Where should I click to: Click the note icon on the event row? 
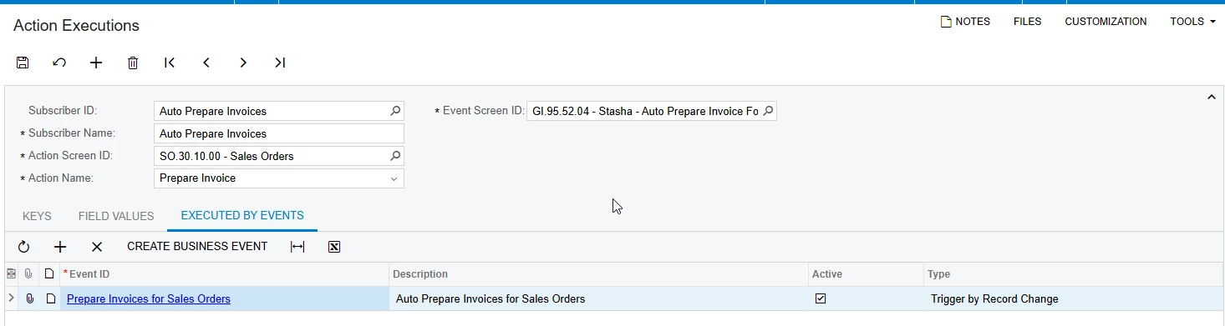coord(50,298)
